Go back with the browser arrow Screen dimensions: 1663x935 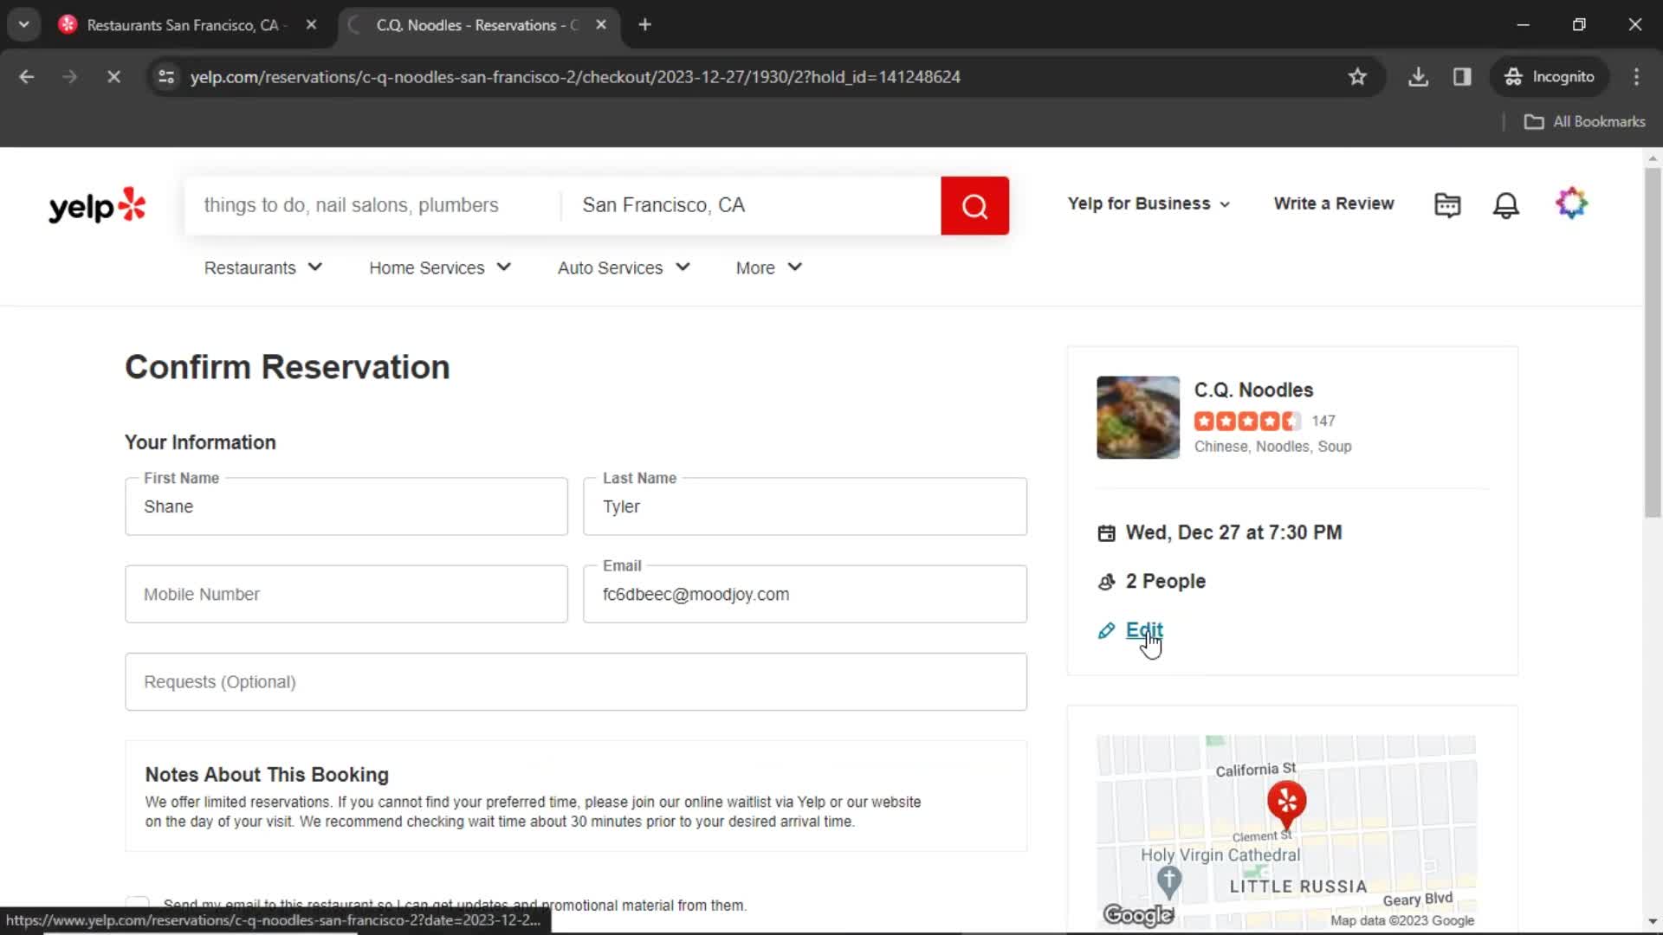click(x=27, y=77)
